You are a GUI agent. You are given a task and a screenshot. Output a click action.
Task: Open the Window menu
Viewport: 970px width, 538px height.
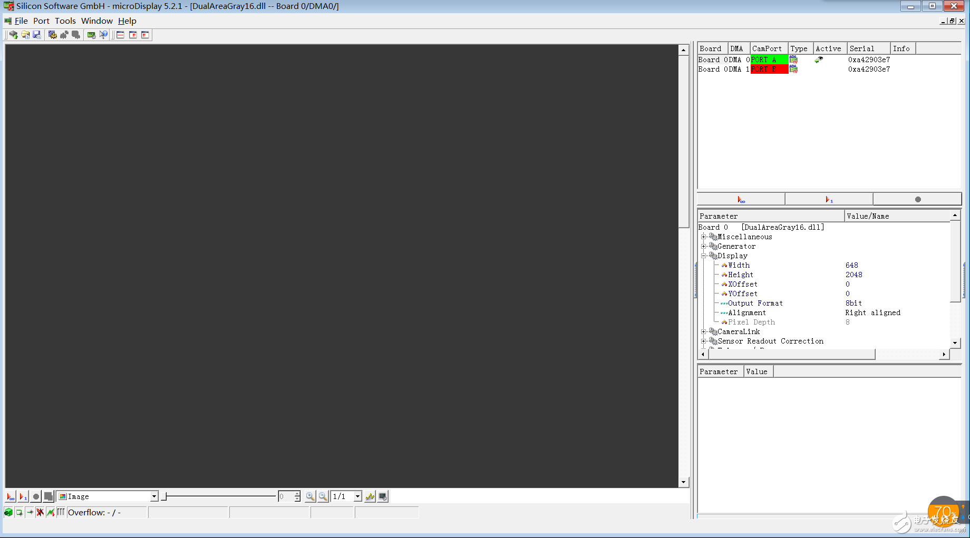pyautogui.click(x=97, y=21)
